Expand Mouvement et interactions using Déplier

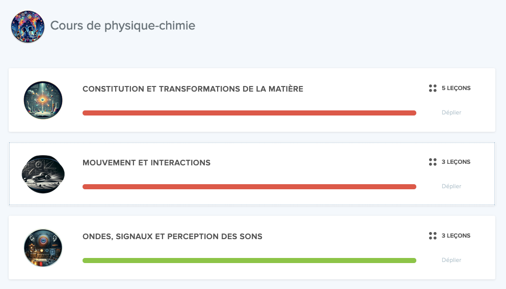click(451, 186)
